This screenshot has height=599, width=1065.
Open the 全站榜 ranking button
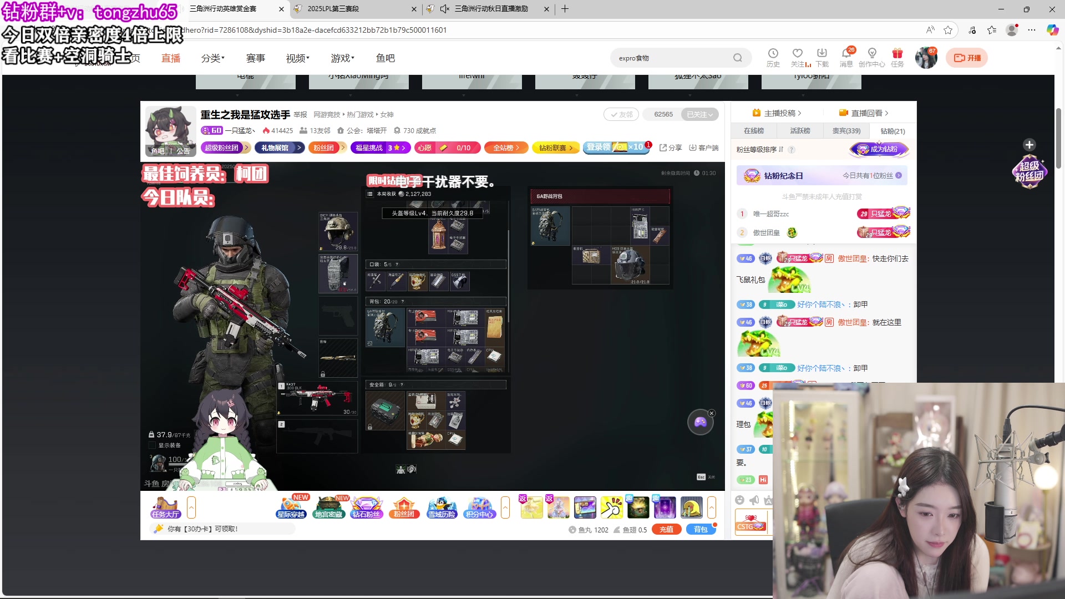[506, 148]
